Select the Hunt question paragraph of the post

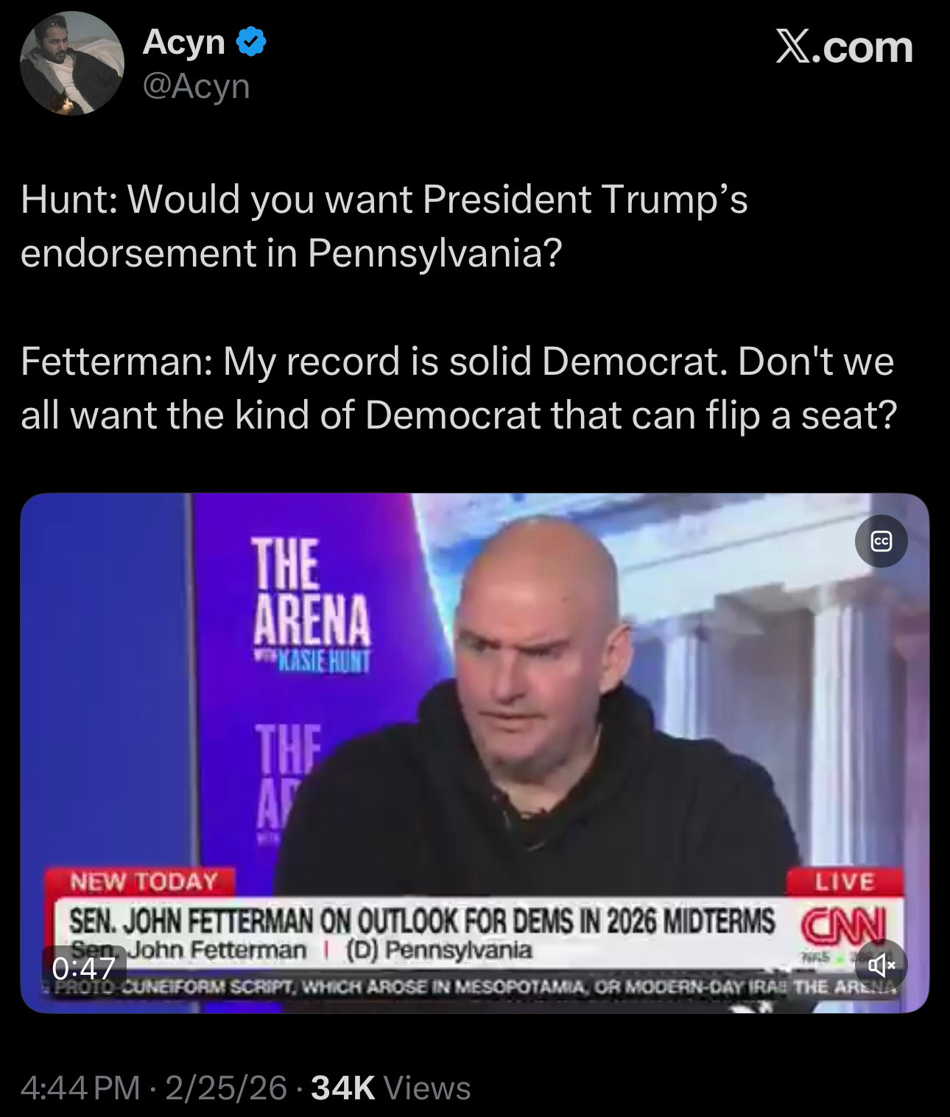pyautogui.click(x=384, y=226)
